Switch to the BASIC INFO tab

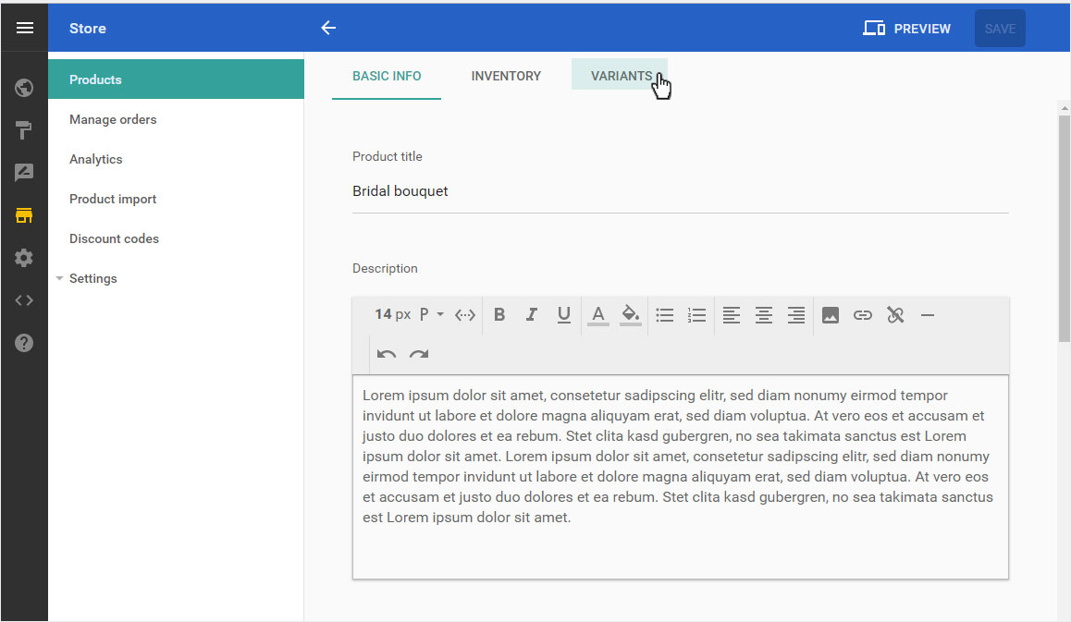[x=387, y=77]
